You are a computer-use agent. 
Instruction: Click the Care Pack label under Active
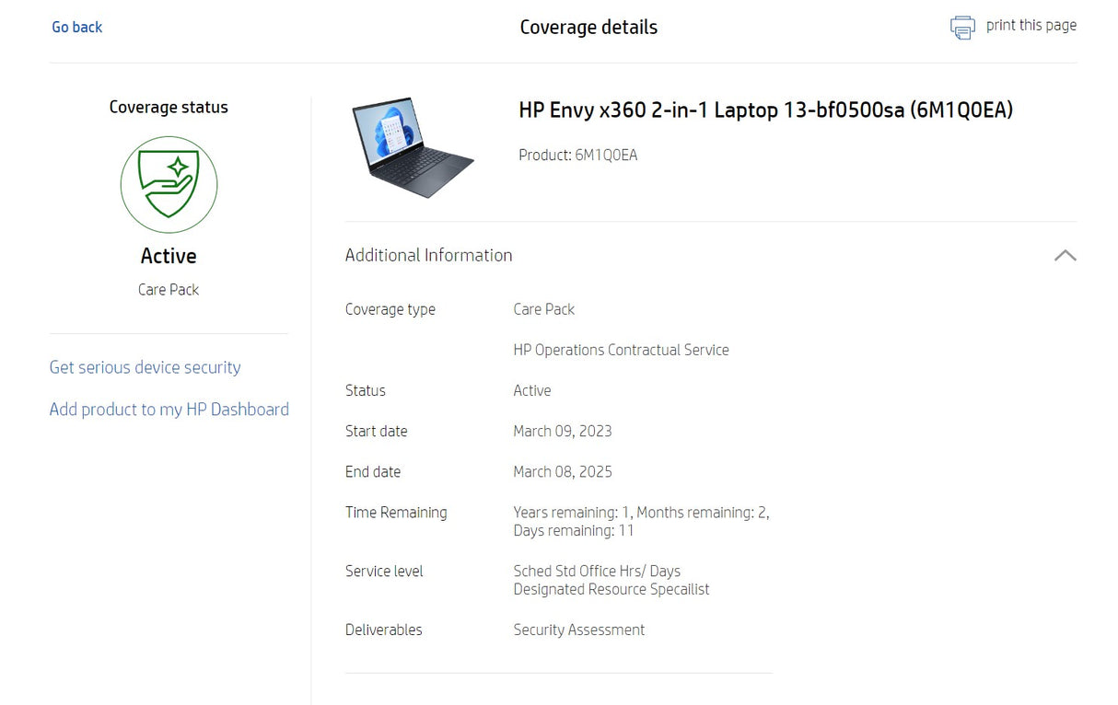169,289
